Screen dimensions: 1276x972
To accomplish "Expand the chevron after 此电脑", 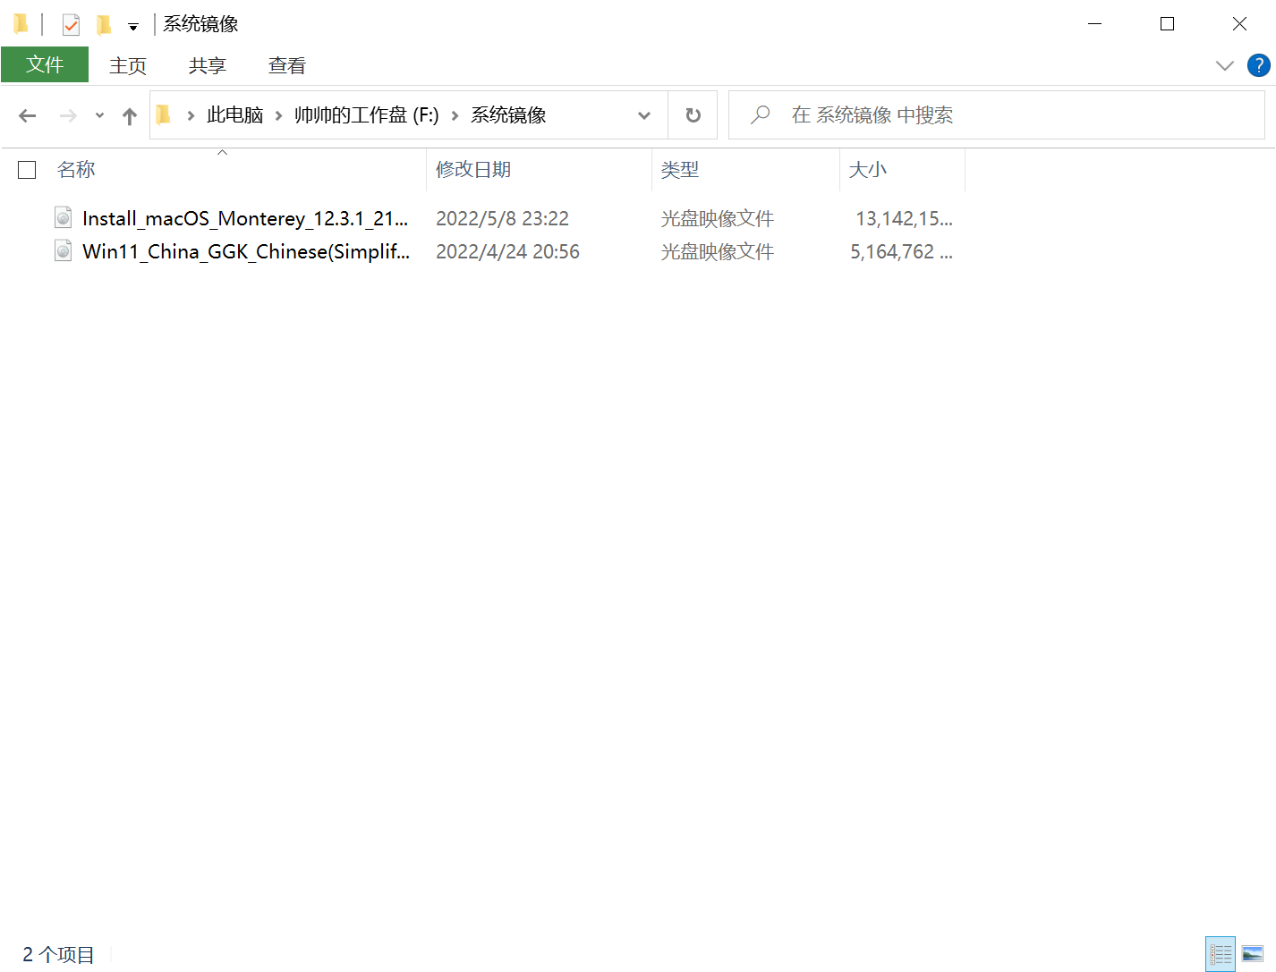I will pyautogui.click(x=278, y=115).
